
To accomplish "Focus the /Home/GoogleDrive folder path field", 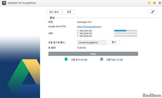I will [x=92, y=42].
